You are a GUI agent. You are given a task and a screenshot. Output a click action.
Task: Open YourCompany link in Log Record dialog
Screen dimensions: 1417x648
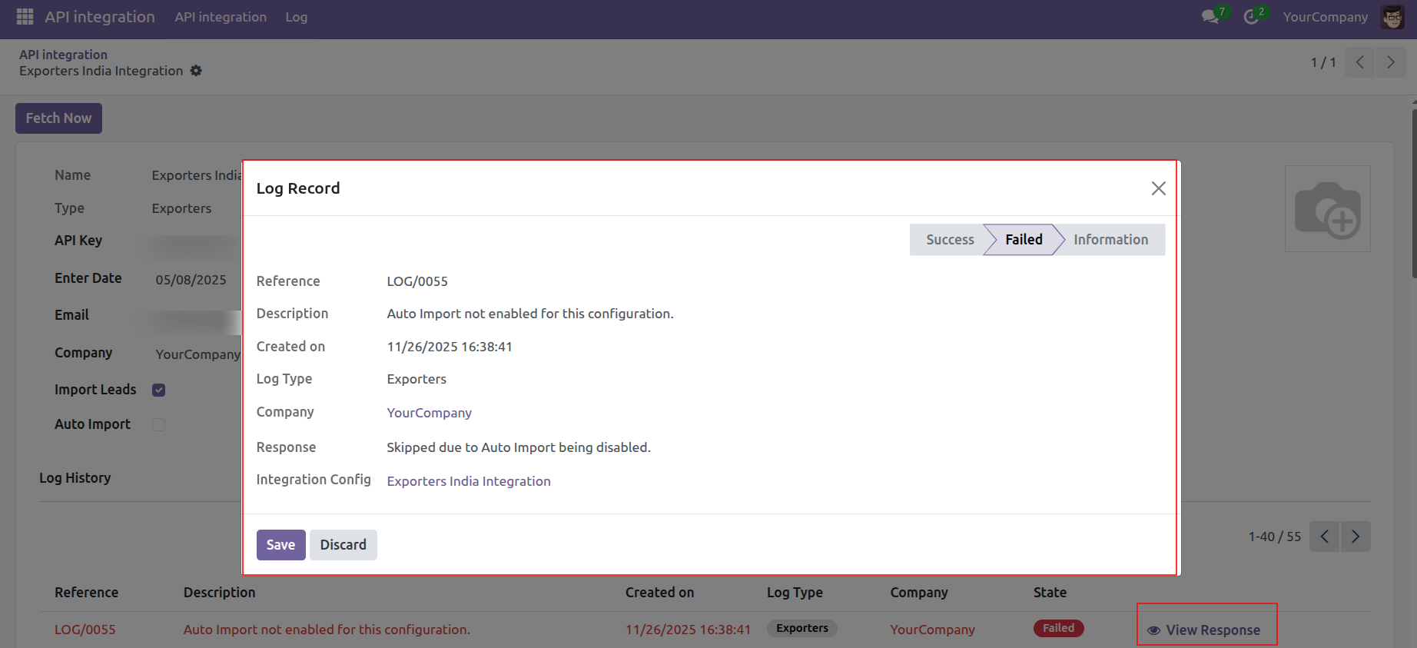tap(429, 413)
